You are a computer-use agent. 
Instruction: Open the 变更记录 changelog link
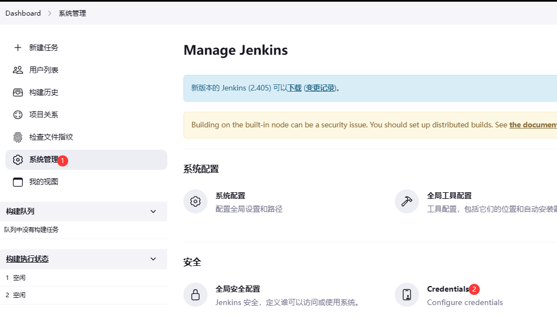(x=320, y=88)
